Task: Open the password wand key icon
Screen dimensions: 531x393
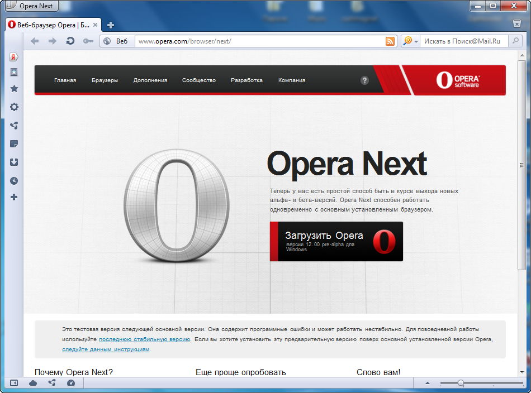Action: [x=88, y=41]
